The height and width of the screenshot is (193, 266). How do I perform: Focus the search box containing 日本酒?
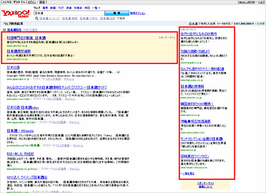coord(69,13)
